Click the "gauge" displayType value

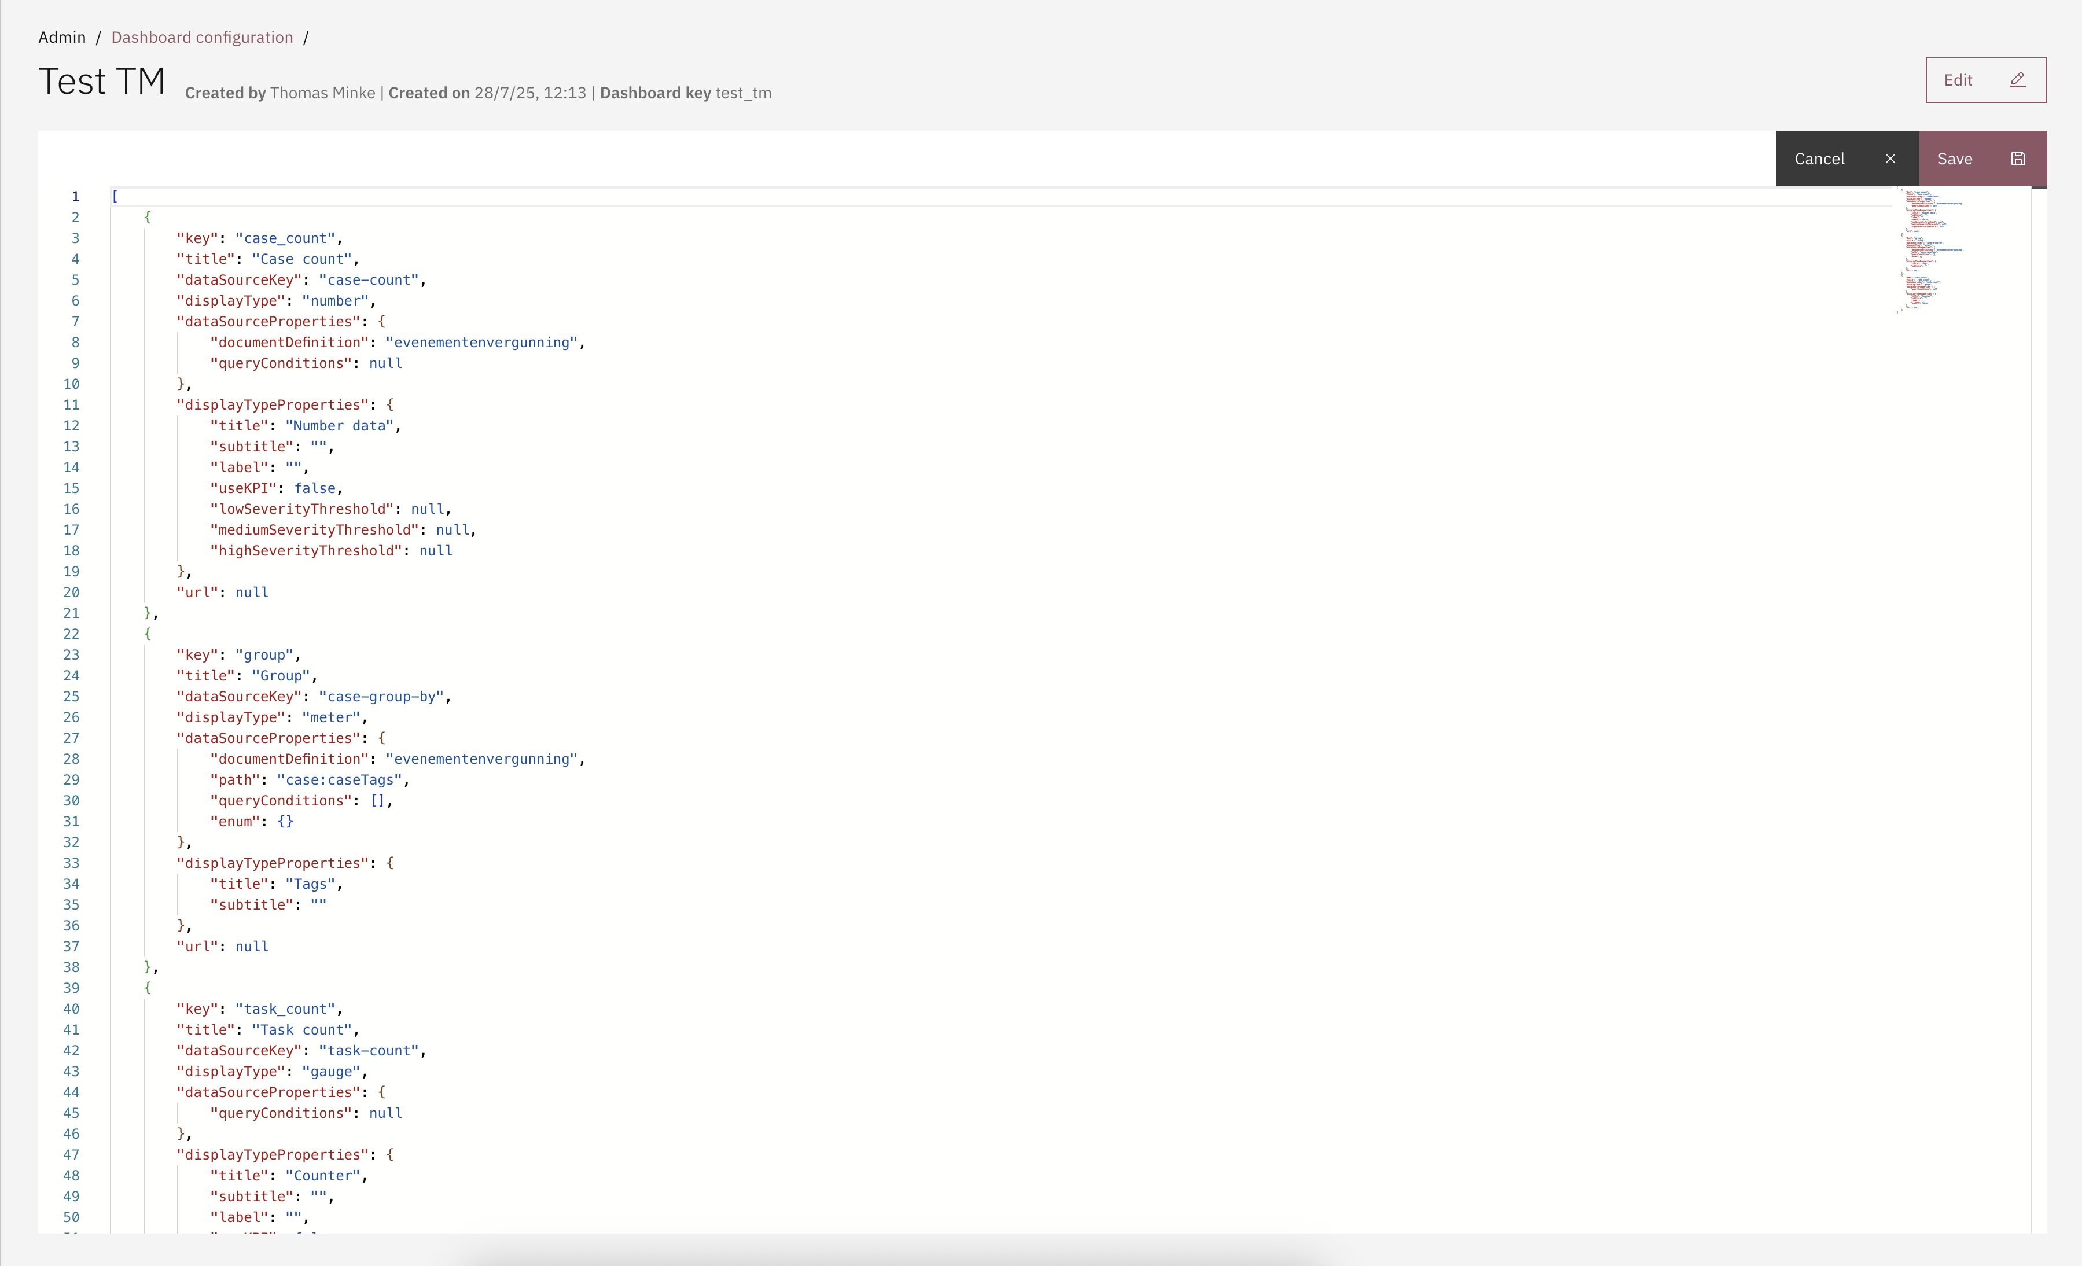tap(331, 1072)
